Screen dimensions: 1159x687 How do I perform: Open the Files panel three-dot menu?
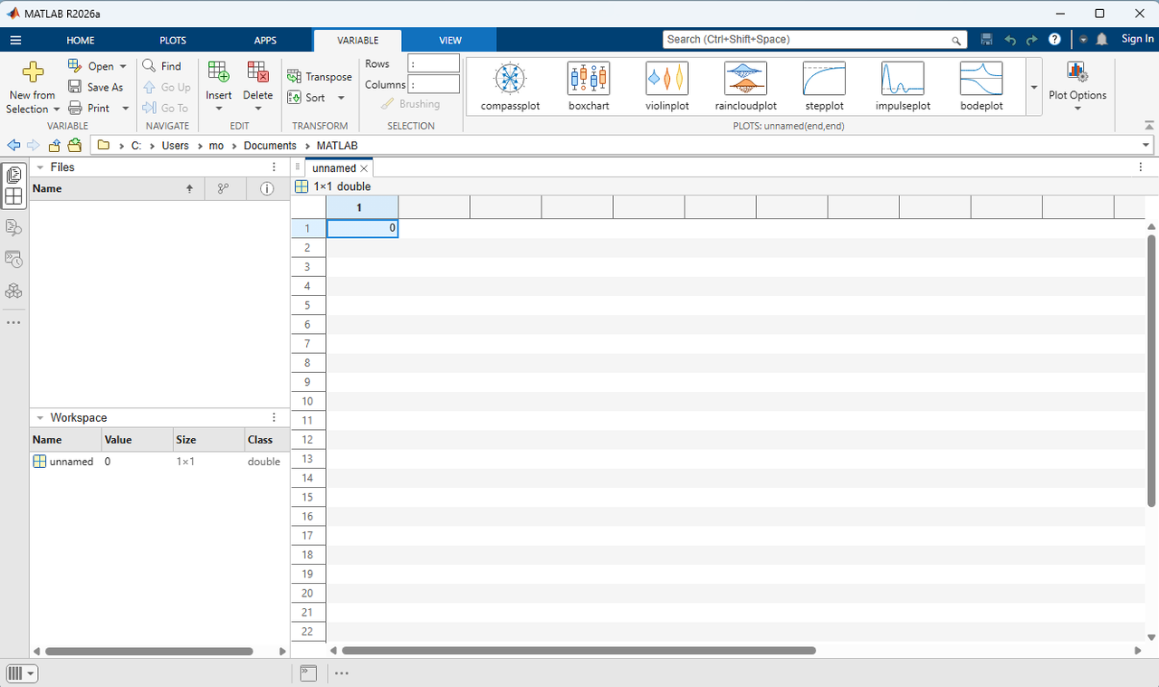click(x=274, y=167)
